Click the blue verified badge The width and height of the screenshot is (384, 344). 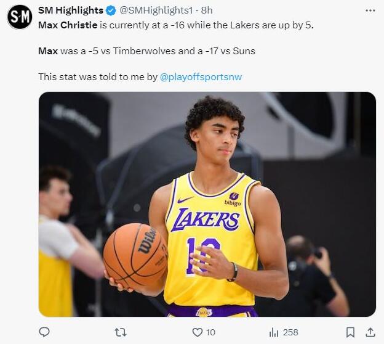pos(111,10)
